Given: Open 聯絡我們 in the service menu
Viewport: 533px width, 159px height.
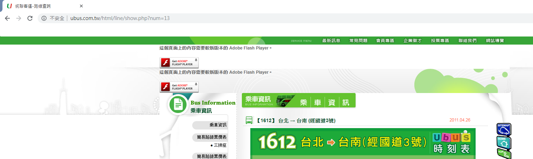Looking at the screenshot, I should (468, 41).
